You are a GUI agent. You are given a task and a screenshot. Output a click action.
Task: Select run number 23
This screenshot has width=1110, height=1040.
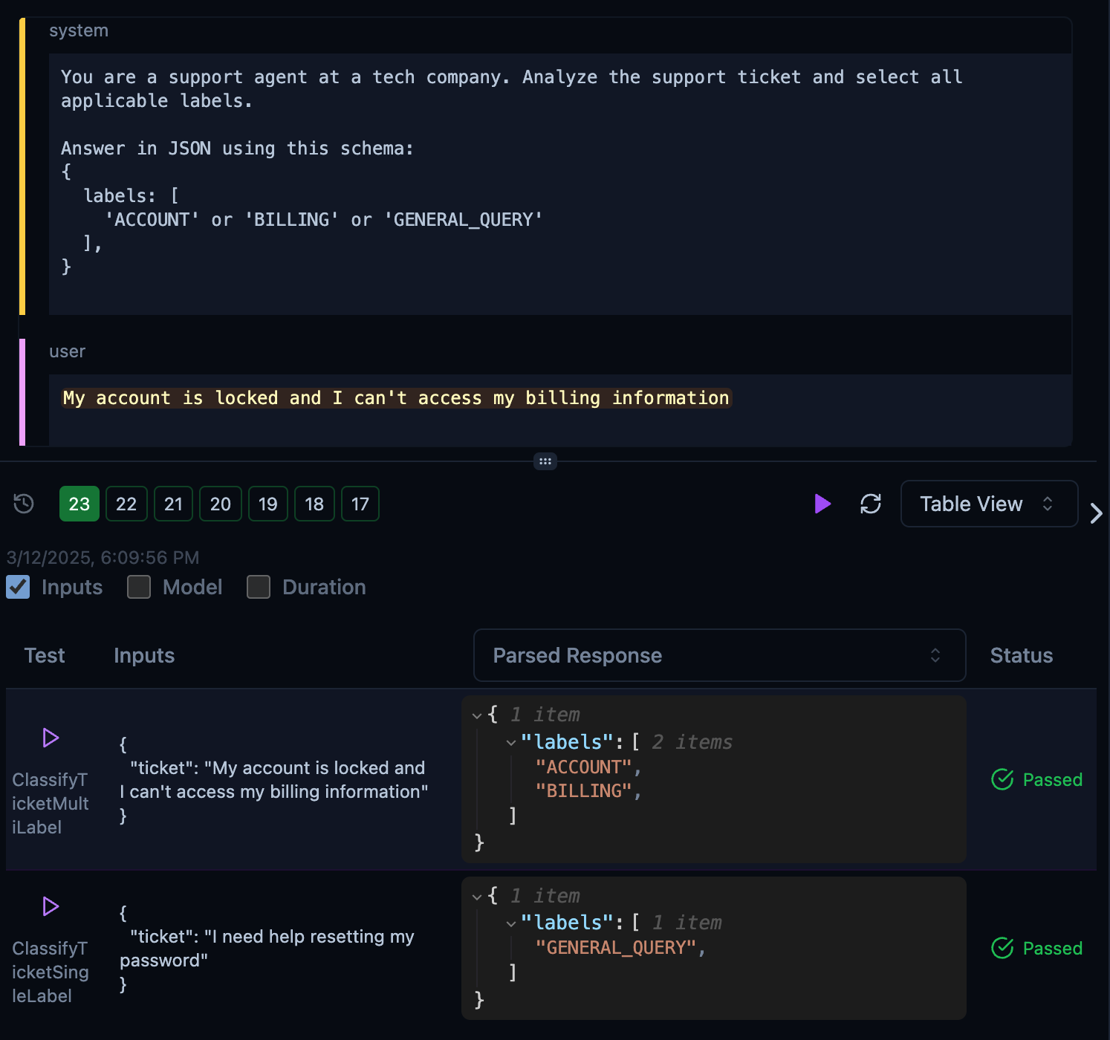[79, 504]
